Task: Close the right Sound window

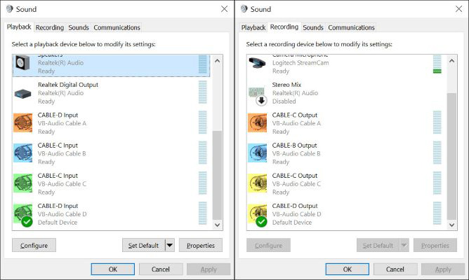Action: click(x=459, y=9)
